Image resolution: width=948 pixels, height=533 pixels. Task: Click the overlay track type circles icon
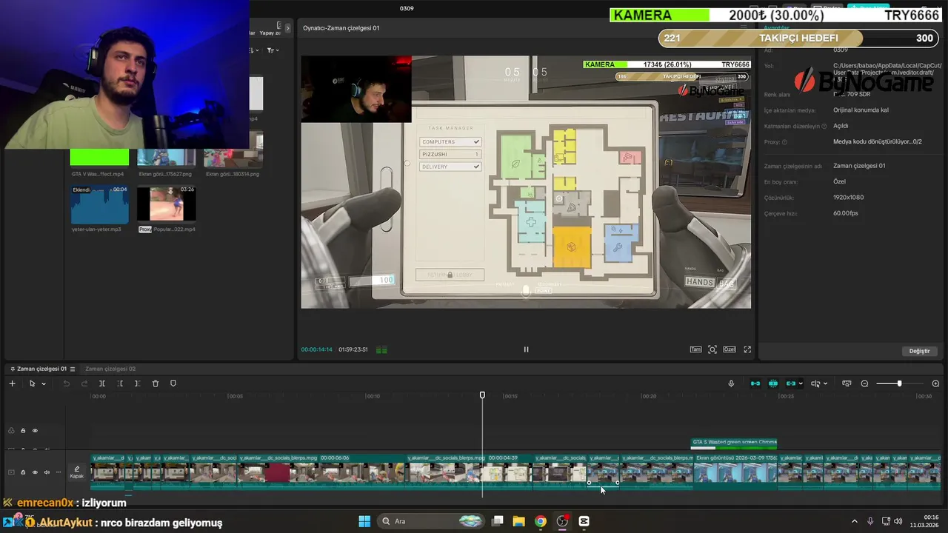[x=11, y=430]
